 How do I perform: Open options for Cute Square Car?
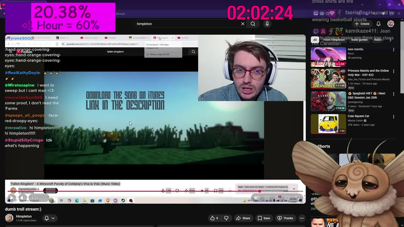pyautogui.click(x=394, y=117)
